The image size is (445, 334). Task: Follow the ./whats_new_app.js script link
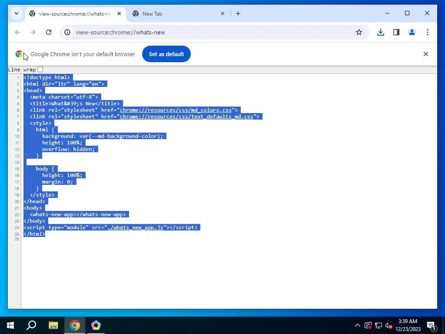[136, 227]
